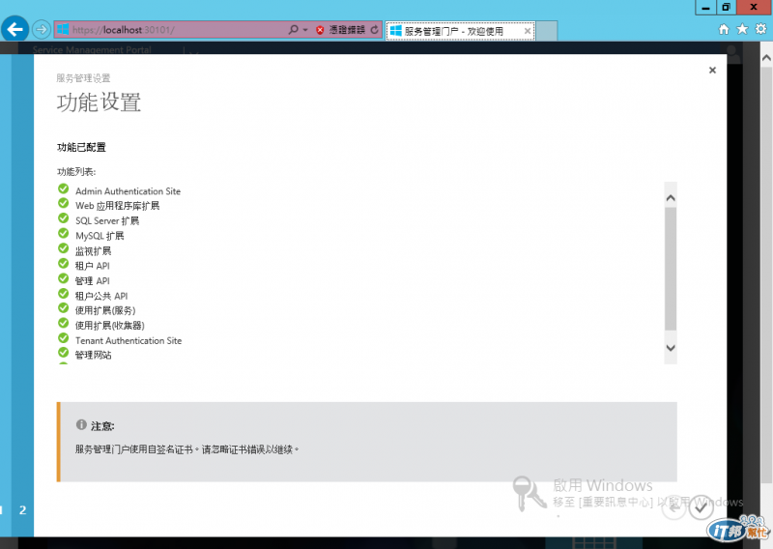This screenshot has width=773, height=549.
Task: Click the '使用扩展(收集器)' list entry
Action: (109, 326)
